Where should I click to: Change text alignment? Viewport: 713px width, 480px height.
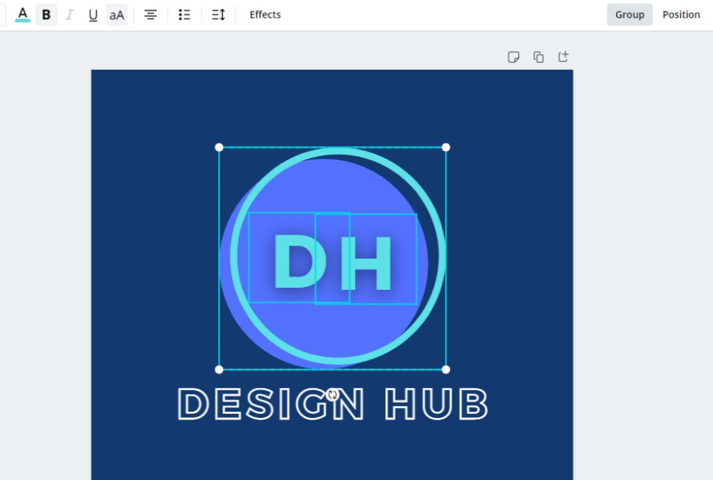click(150, 14)
